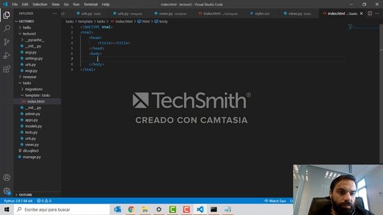This screenshot has width=383, height=215.
Task: Click the Explorer panel more actions ellipsis
Action: pos(54,13)
